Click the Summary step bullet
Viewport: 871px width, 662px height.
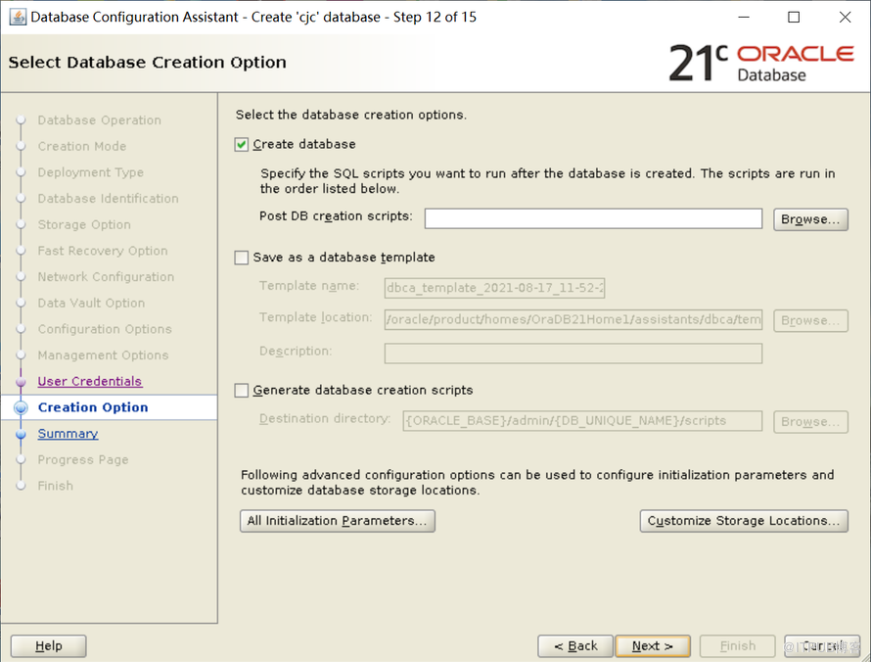(x=22, y=434)
